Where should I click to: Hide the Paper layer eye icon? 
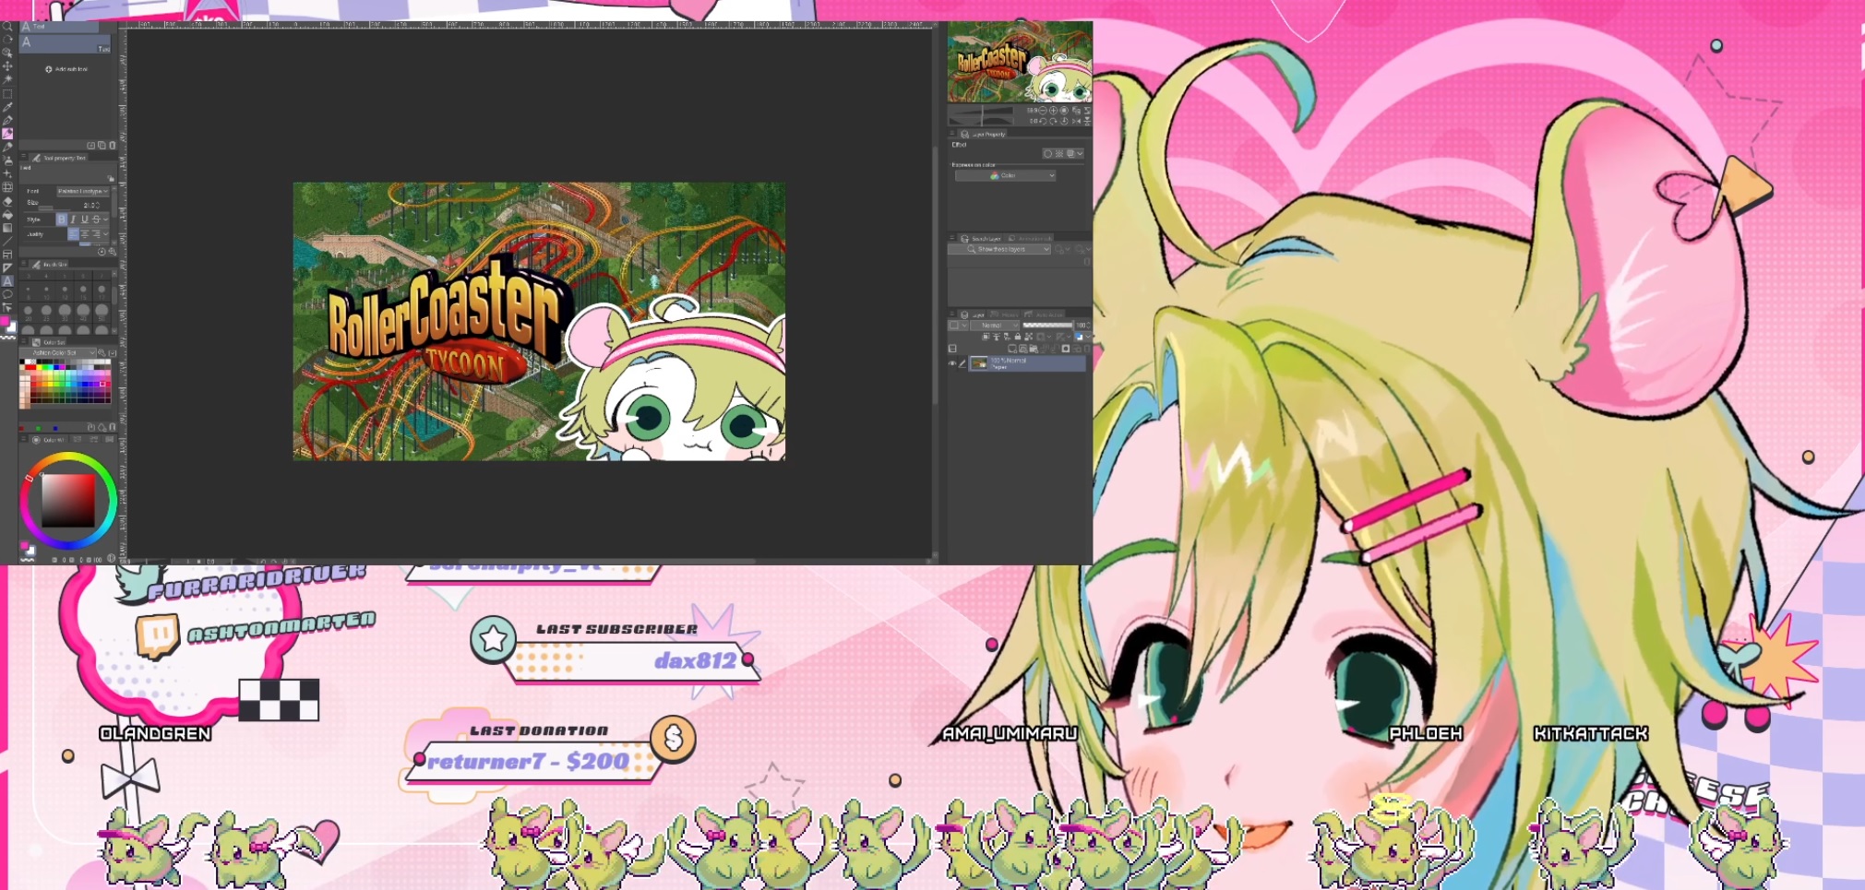[x=952, y=363]
